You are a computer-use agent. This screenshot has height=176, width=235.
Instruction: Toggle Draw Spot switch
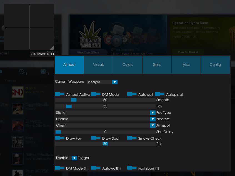tap(96, 138)
